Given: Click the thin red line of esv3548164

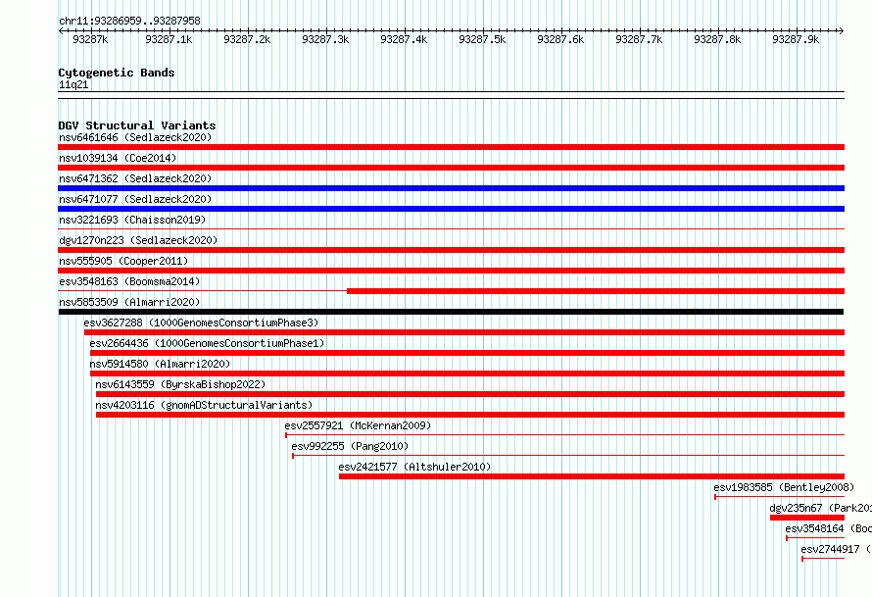Looking at the screenshot, I should (x=815, y=537).
